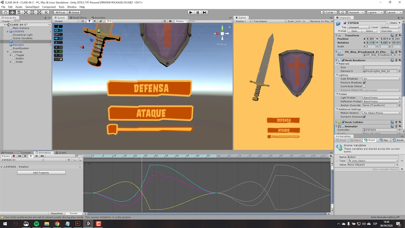Viewport: 405px width, 228px height.
Task: Select the Rect transform tool
Action: 32,12
